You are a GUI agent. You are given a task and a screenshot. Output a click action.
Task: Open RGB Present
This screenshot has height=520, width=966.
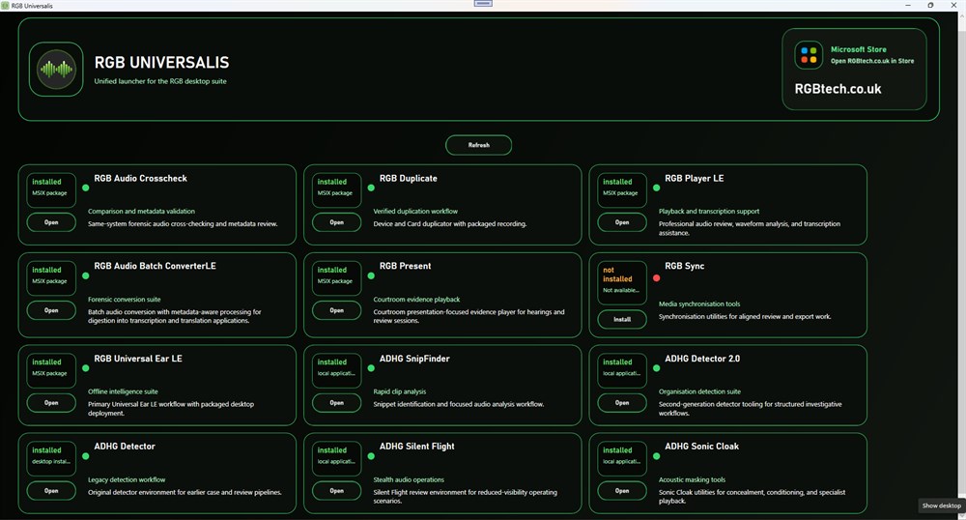[x=336, y=310]
